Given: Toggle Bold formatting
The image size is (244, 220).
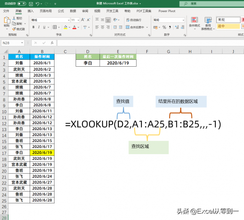Looking at the screenshot, I should tap(33, 27).
